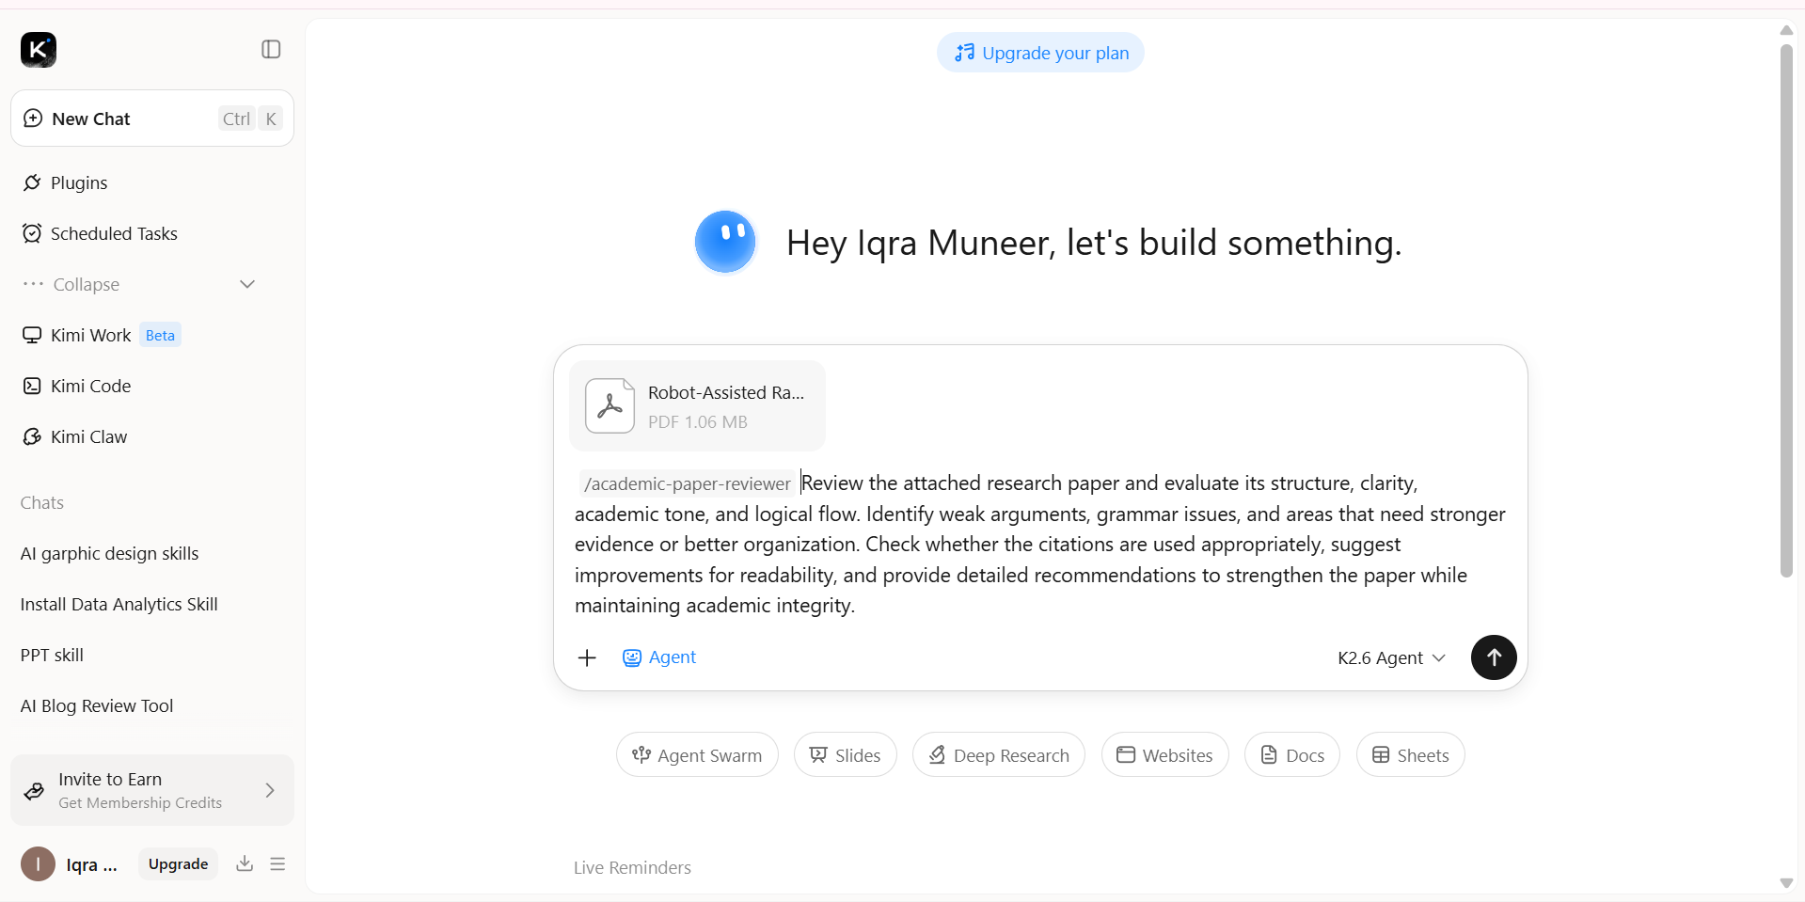Open the sidebar hamburger menu icon
The image size is (1805, 902).
coord(277,863)
